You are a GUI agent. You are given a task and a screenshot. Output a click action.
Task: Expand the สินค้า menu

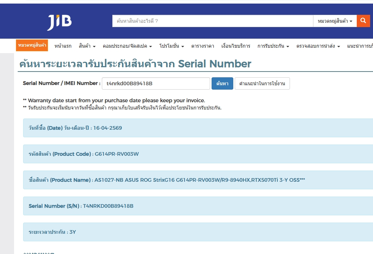tap(87, 46)
